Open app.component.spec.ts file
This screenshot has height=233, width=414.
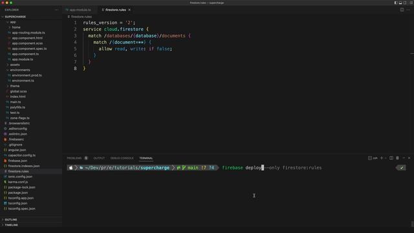(29, 49)
